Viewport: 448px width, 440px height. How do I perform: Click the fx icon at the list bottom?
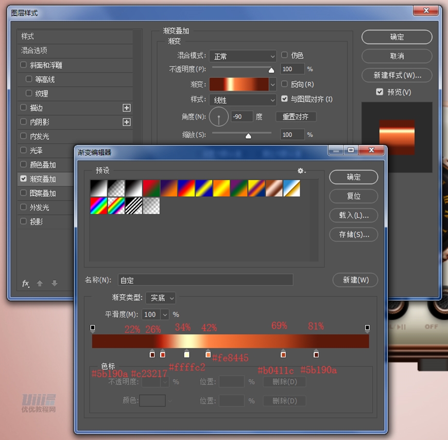click(x=25, y=284)
